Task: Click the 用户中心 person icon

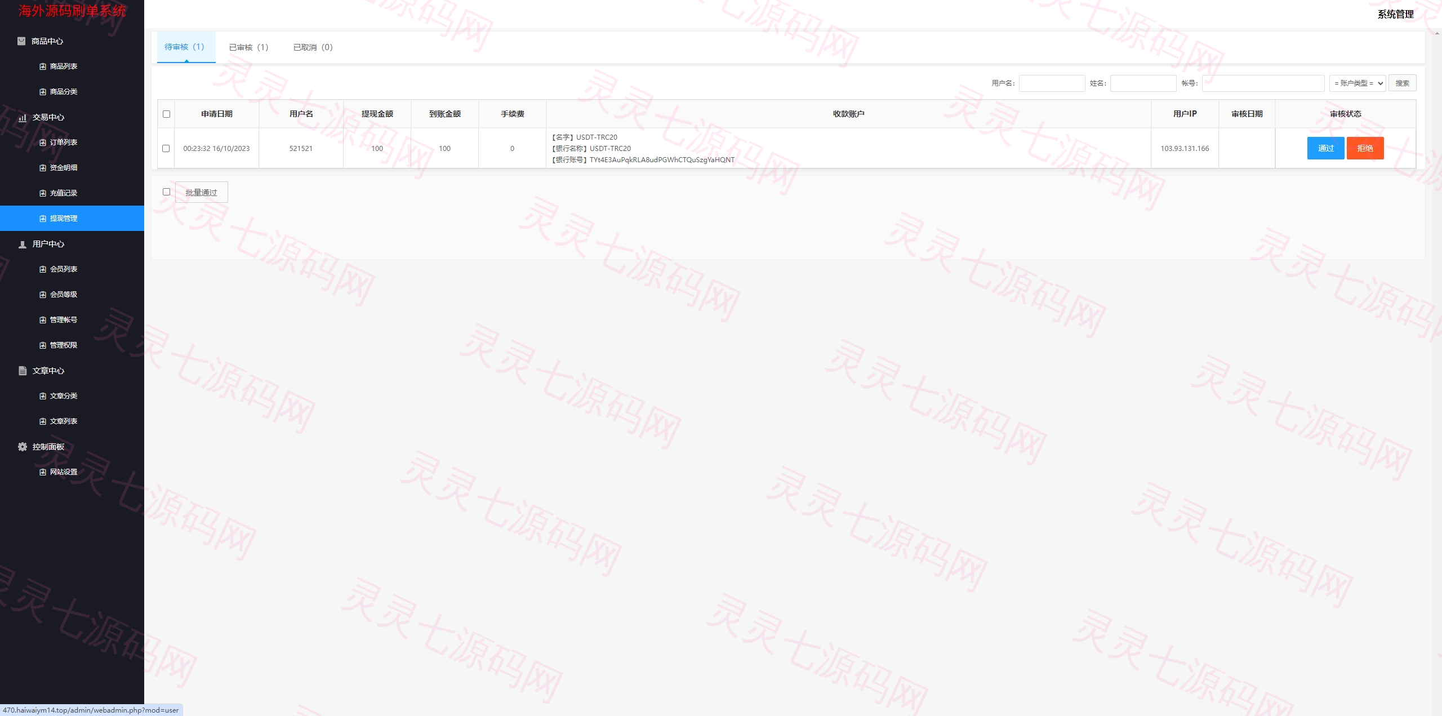Action: (23, 244)
